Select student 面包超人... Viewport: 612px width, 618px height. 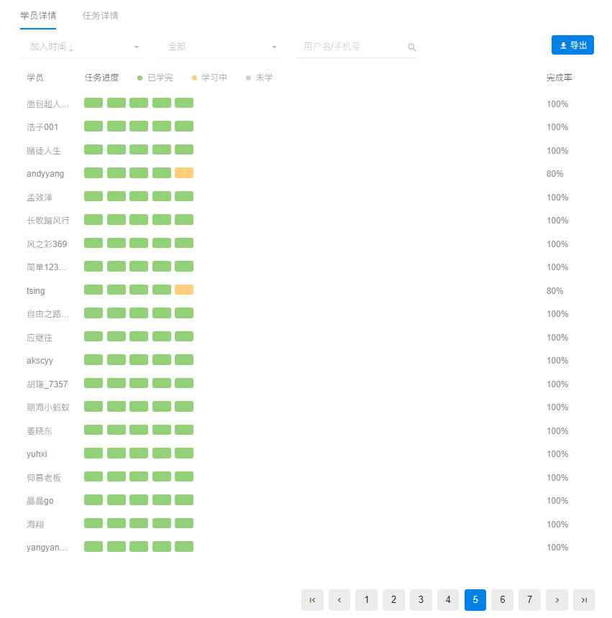pos(47,104)
